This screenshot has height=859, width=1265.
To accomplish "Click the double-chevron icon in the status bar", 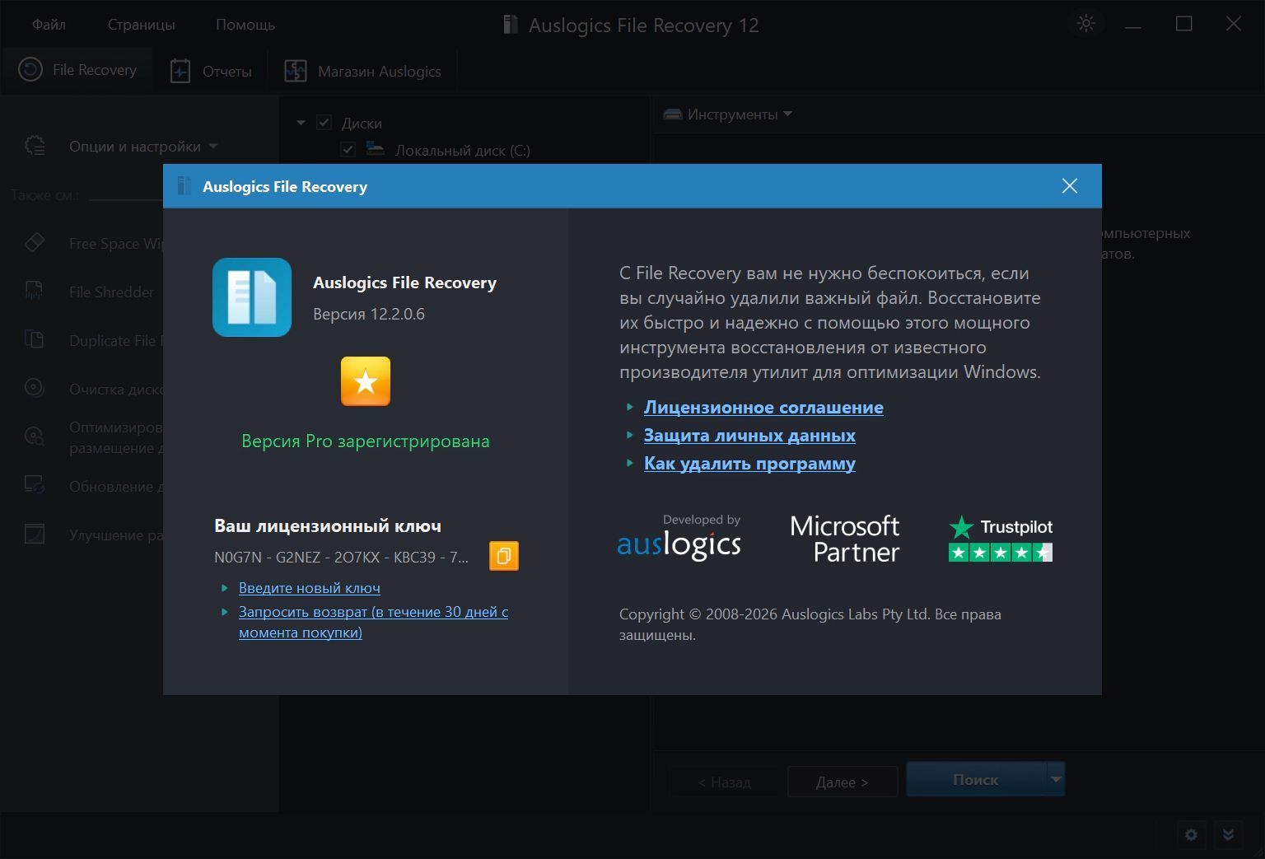I will coord(1228,834).
